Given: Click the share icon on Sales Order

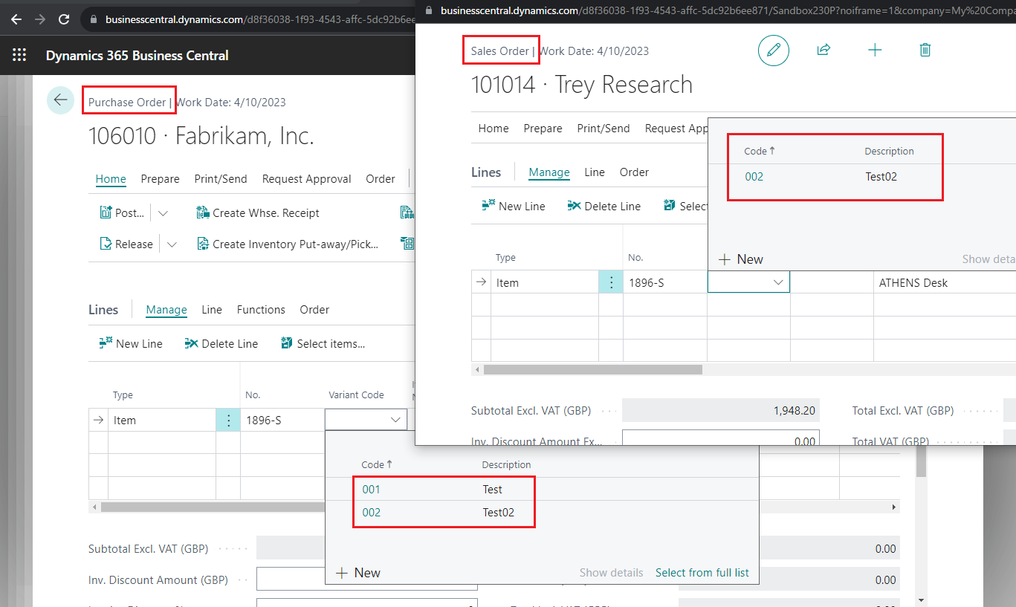Looking at the screenshot, I should [x=824, y=51].
